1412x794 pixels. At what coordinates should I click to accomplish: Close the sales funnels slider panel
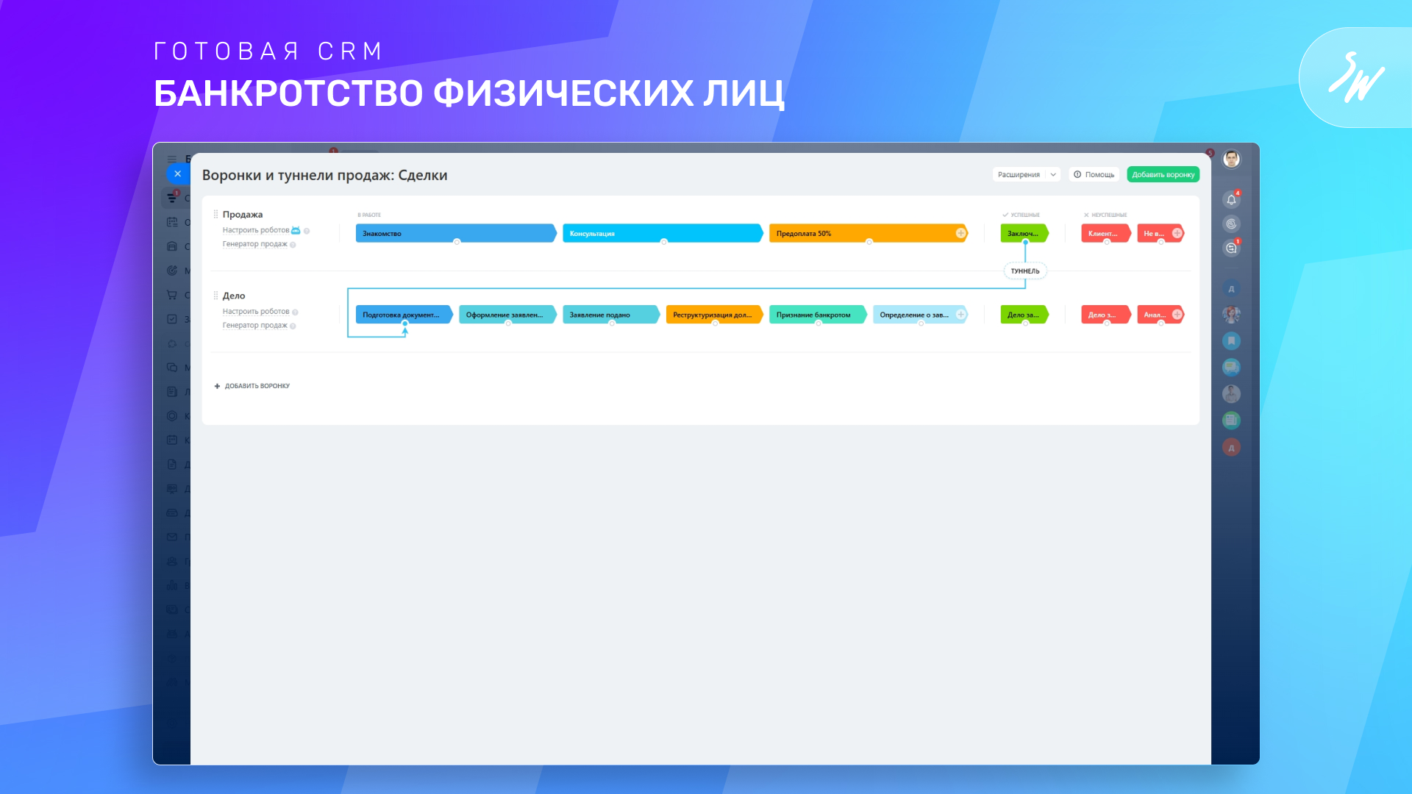(x=177, y=174)
